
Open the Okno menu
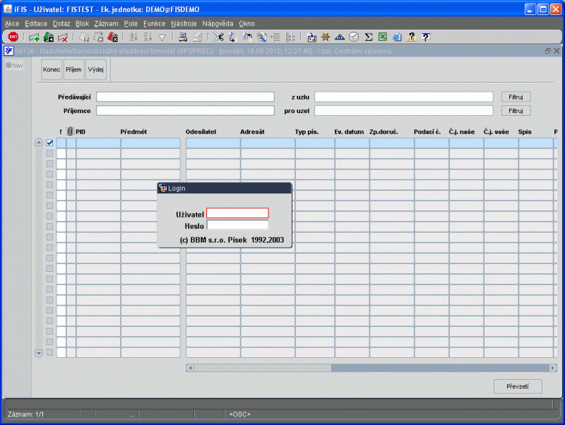point(246,24)
